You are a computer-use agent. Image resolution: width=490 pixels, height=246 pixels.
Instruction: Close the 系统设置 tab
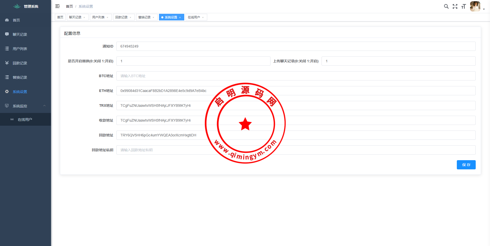point(180,17)
